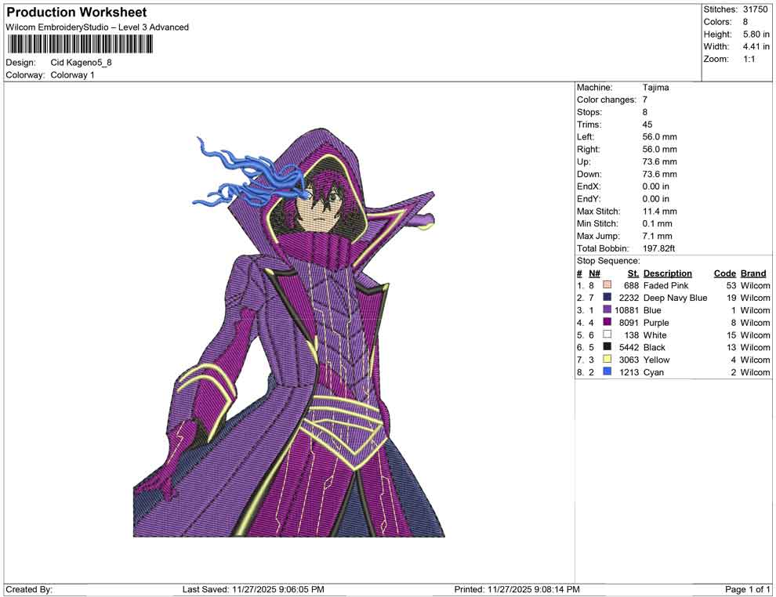The image size is (776, 597).
Task: Click the Deep Navy Blue description text
Action: pyautogui.click(x=675, y=298)
